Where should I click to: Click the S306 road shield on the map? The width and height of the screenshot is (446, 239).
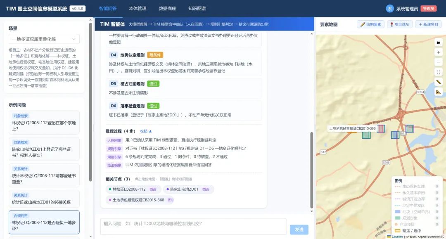pyautogui.click(x=386, y=163)
